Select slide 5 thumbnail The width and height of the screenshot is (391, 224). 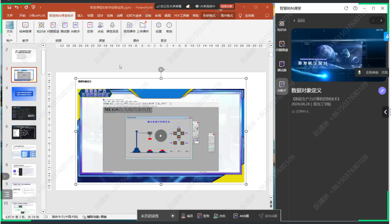[x=24, y=113]
